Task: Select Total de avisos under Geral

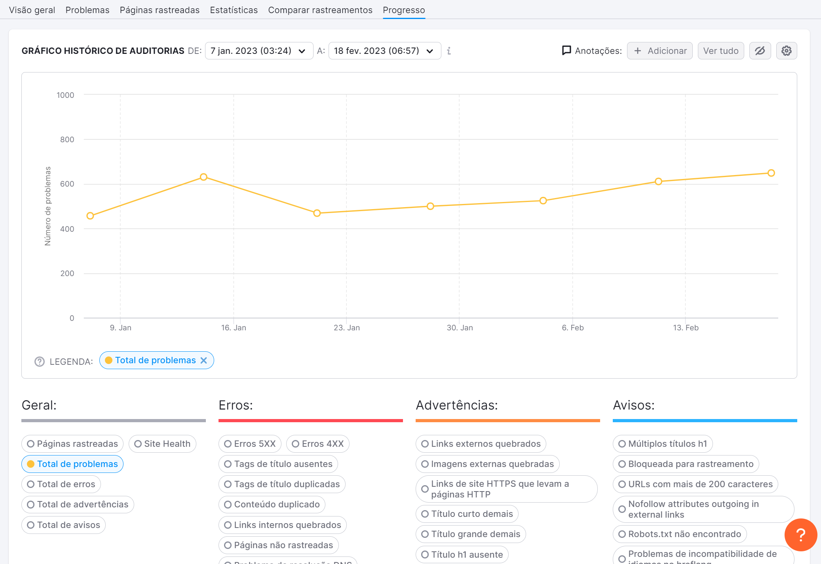Action: (63, 525)
